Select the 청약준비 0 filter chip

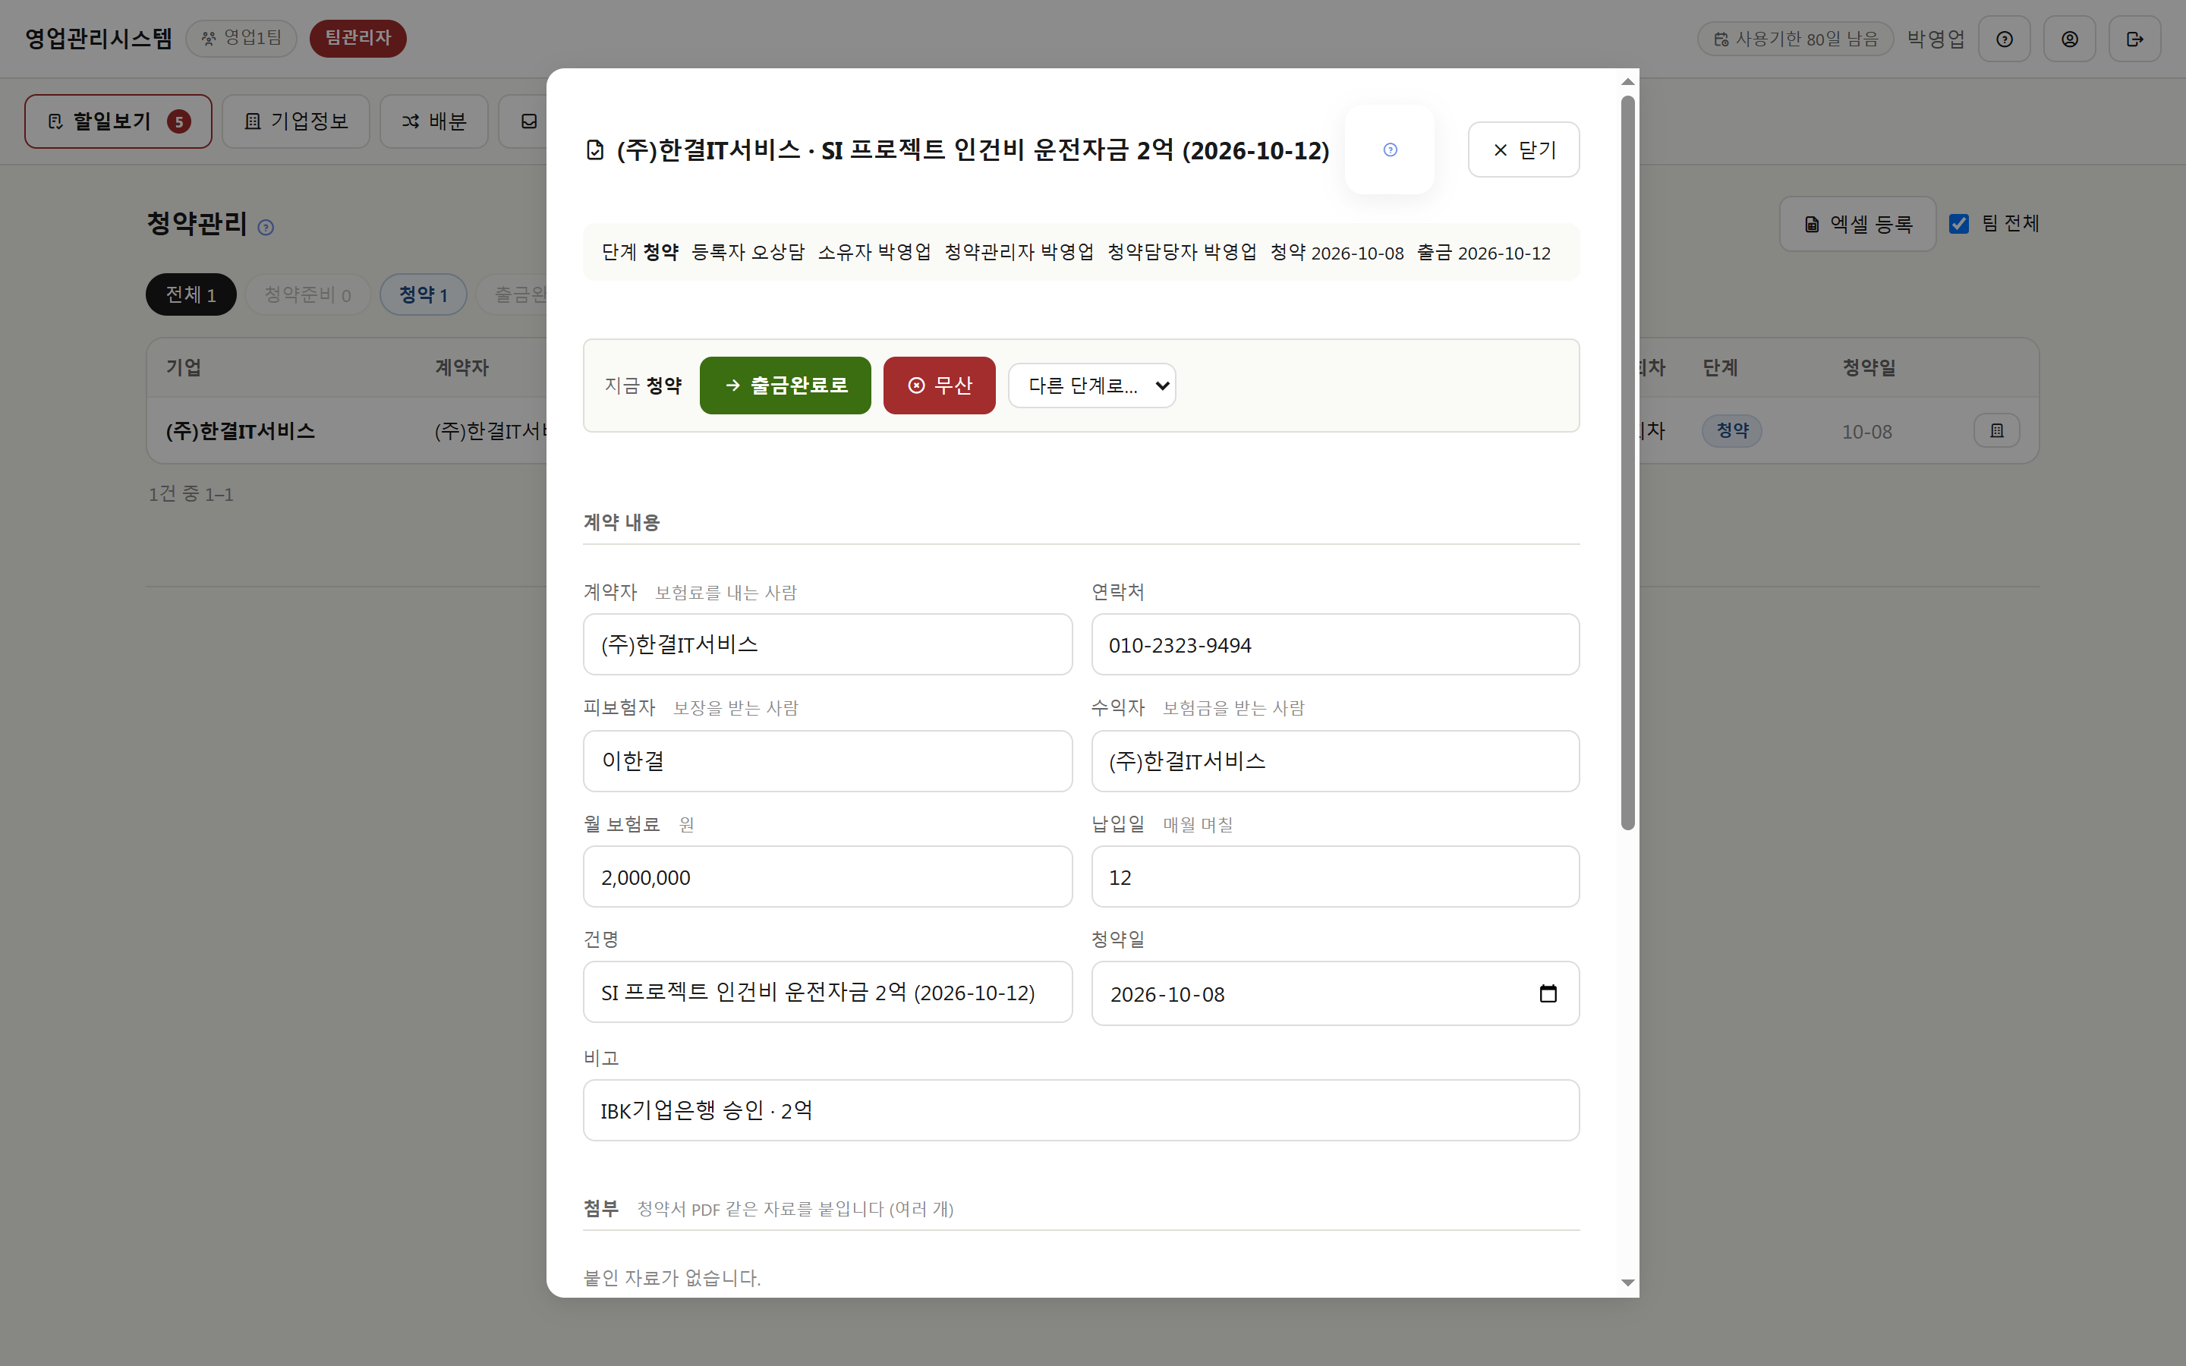(x=307, y=294)
